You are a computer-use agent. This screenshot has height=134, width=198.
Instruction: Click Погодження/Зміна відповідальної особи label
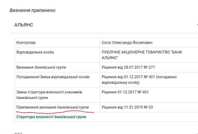(53, 77)
